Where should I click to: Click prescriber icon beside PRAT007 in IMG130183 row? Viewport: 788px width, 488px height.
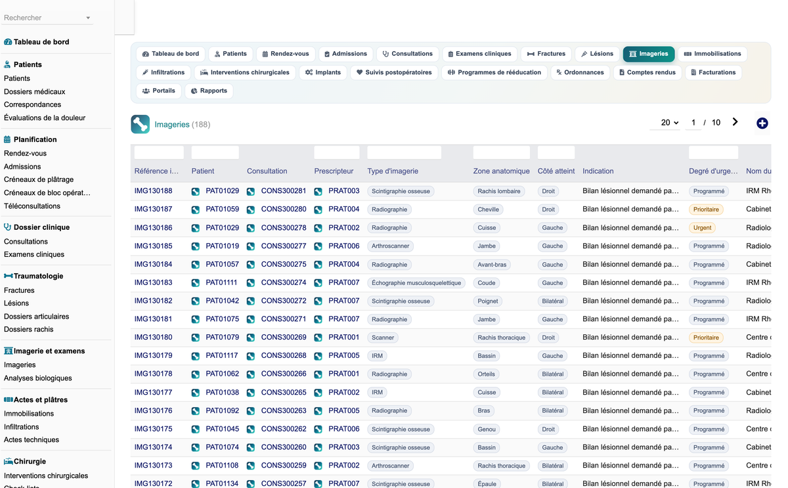tap(318, 282)
